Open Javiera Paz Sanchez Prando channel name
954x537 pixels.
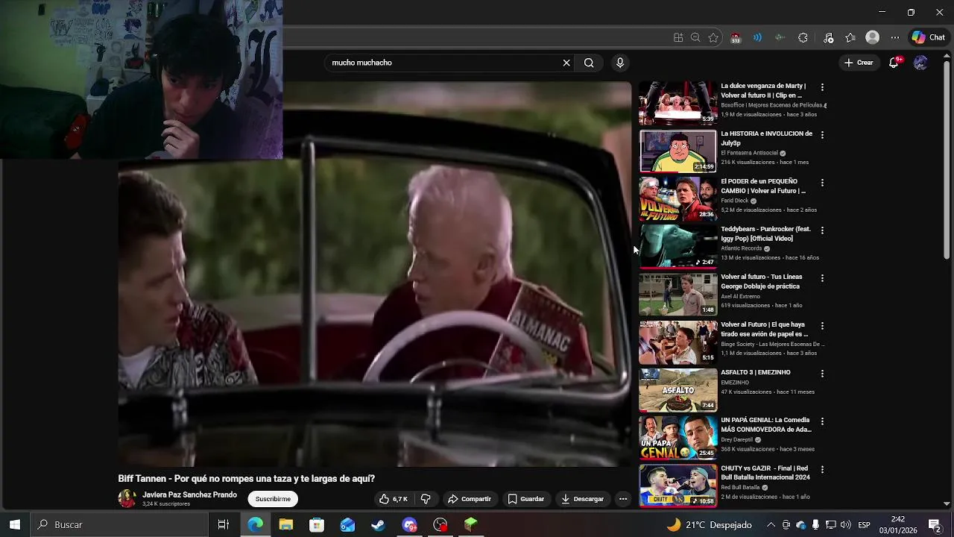coord(189,494)
